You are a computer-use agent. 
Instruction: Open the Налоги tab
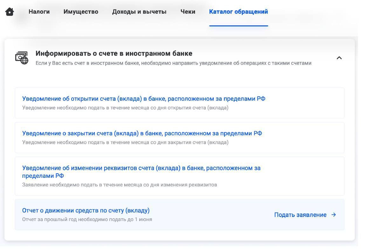point(39,12)
